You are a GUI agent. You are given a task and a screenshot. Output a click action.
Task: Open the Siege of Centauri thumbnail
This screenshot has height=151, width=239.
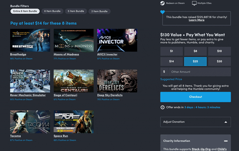point(73,81)
